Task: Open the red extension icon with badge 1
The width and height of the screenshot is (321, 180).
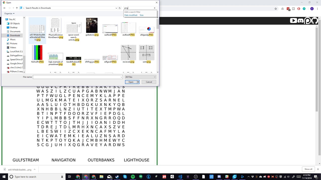Action: 288,9
